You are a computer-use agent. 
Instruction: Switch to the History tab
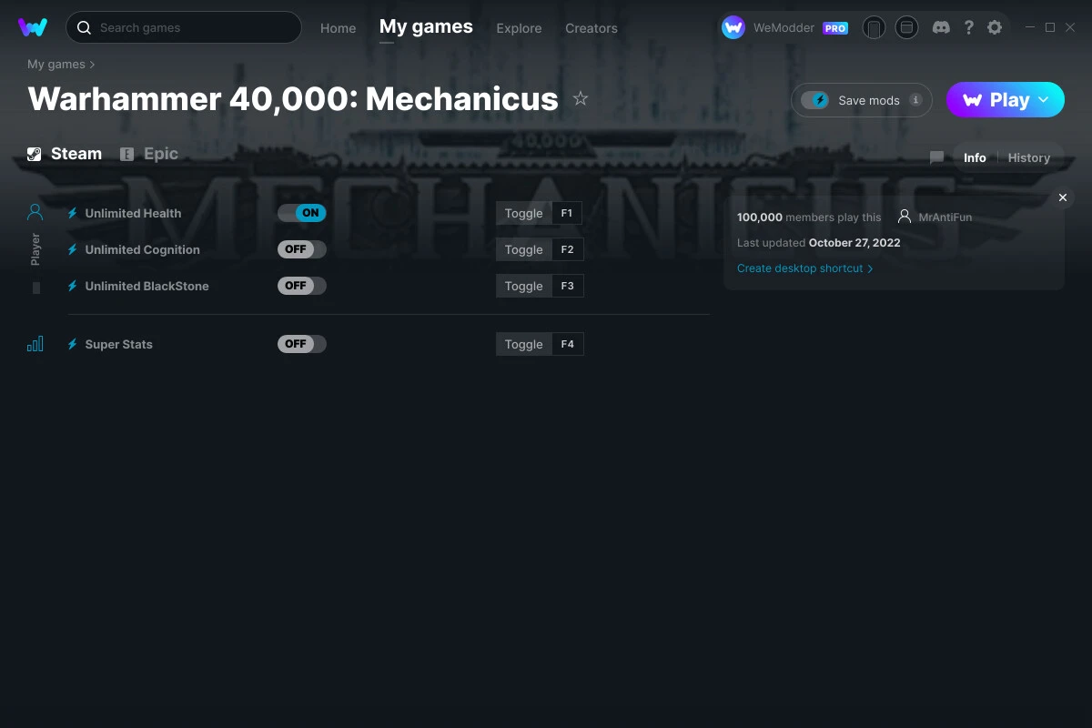[x=1028, y=157]
